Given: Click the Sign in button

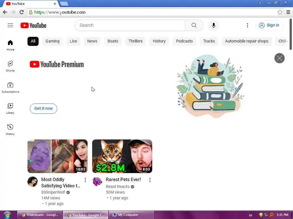Looking at the screenshot, I should tap(270, 25).
